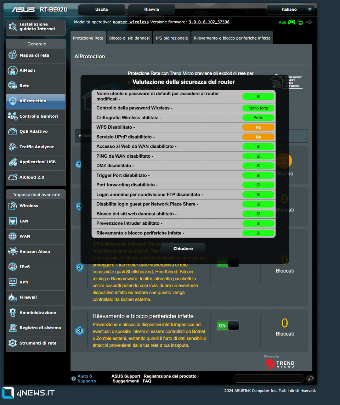340x405 pixels.
Task: Click the Applicazioni USB icon
Action: [x=13, y=162]
